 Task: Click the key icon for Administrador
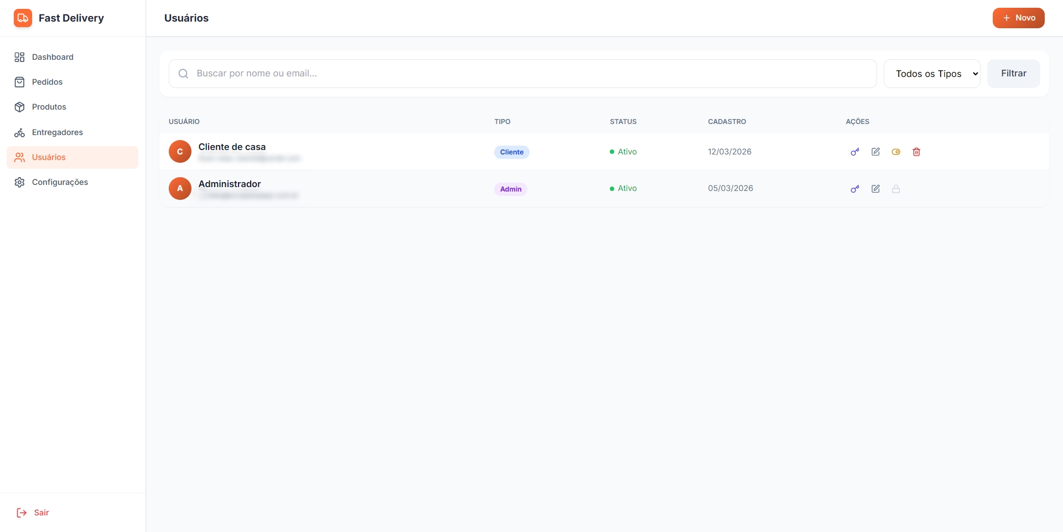(855, 189)
